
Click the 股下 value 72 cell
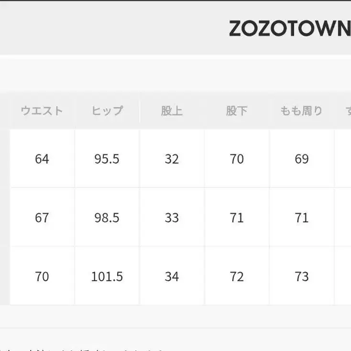[x=237, y=276]
